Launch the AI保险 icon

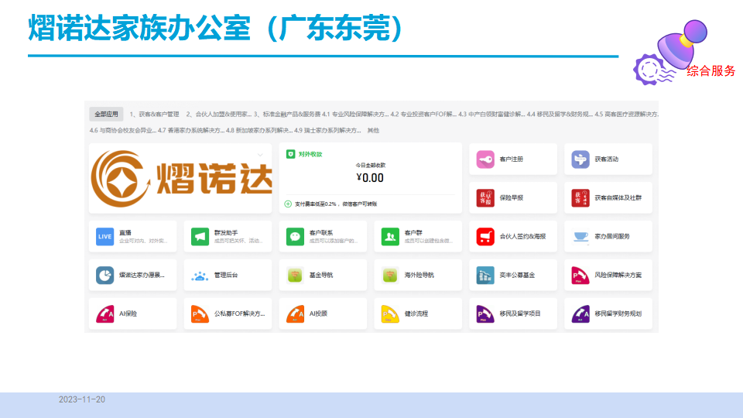click(104, 313)
